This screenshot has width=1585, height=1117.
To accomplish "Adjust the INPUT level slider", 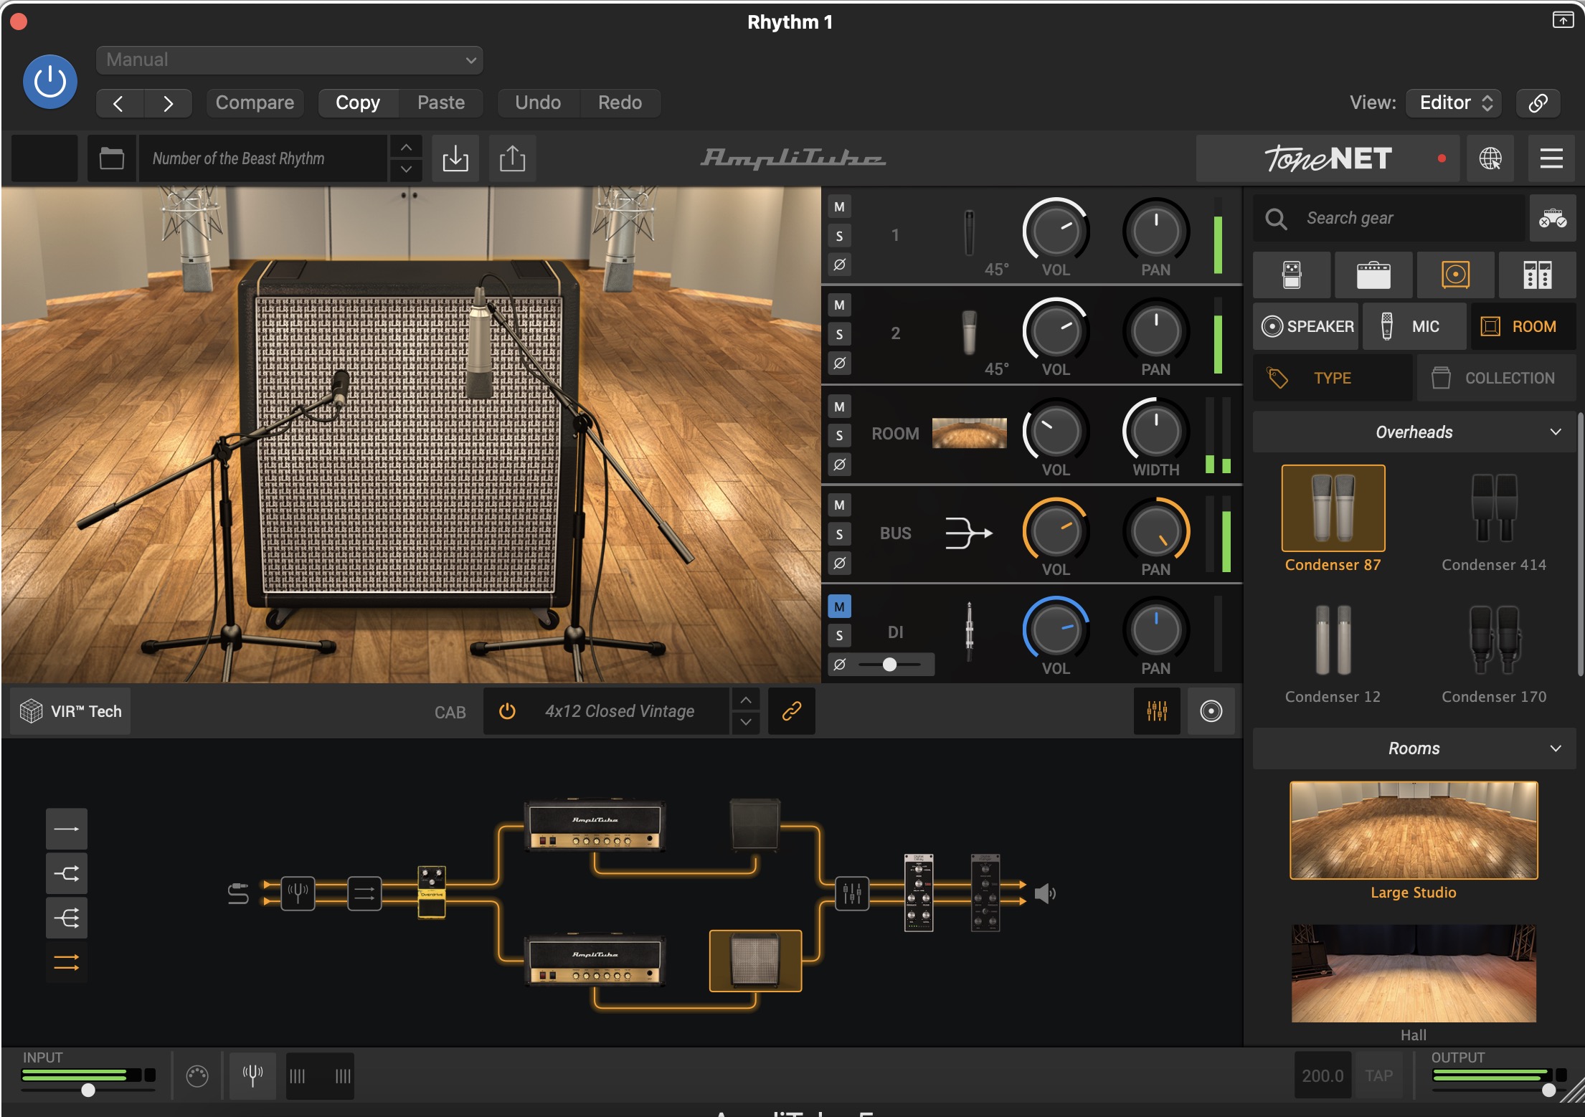I will (x=88, y=1090).
